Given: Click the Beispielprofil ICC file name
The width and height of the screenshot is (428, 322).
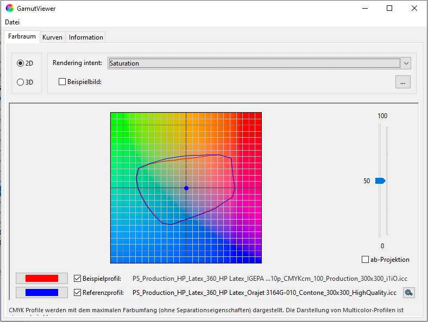Looking at the screenshot, I should point(269,279).
